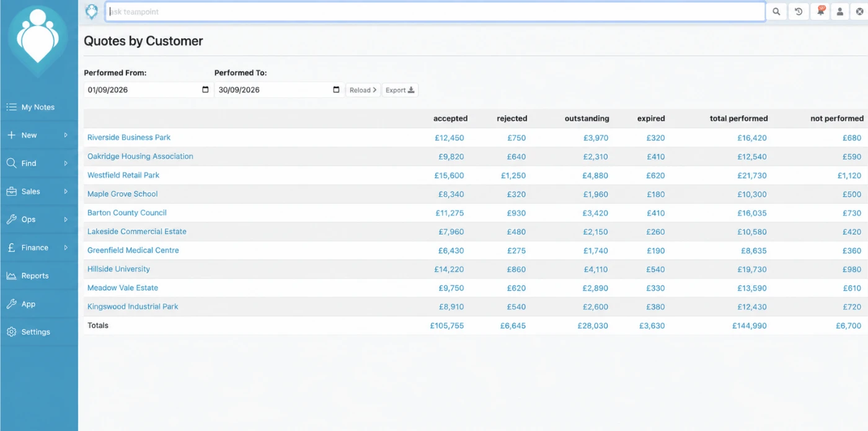Click outstanding value £4,110 for Hillside
868x431 pixels.
596,270
